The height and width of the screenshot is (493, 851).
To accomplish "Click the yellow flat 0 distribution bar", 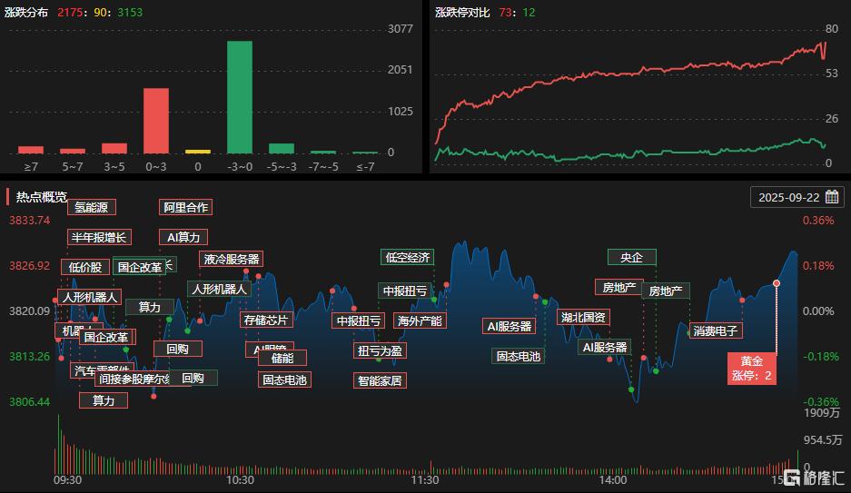I will coord(198,152).
